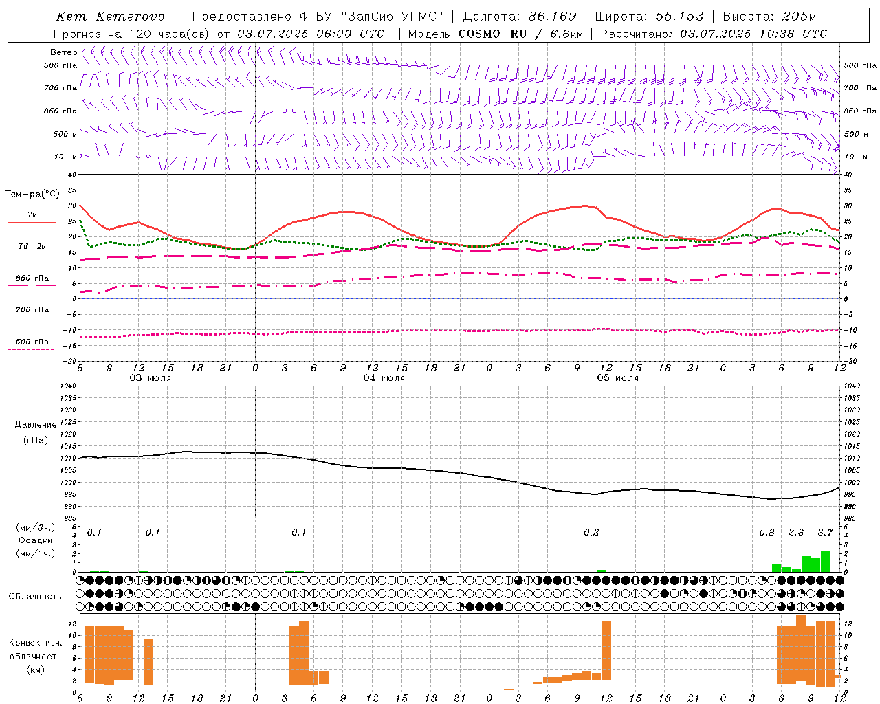
Task: Click the green dashed line sample under 'Td 2м'
Action: (x=30, y=254)
